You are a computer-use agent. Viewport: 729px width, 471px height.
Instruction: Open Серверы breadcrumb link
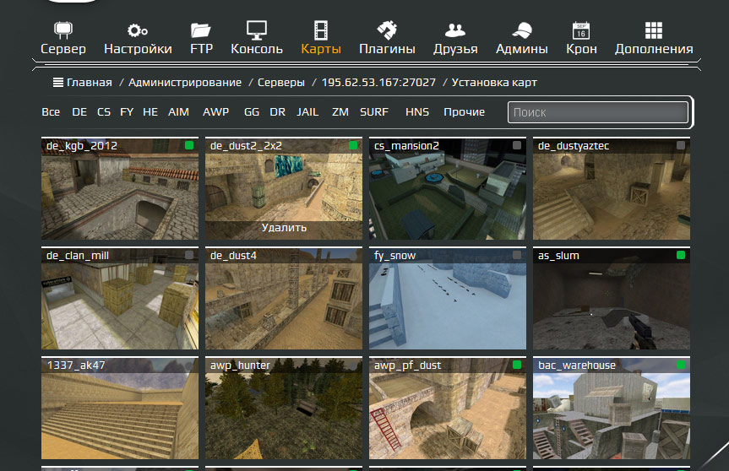coord(281,83)
